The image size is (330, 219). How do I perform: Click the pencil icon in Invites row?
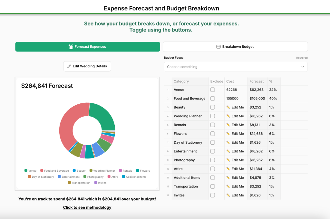coord(228,195)
